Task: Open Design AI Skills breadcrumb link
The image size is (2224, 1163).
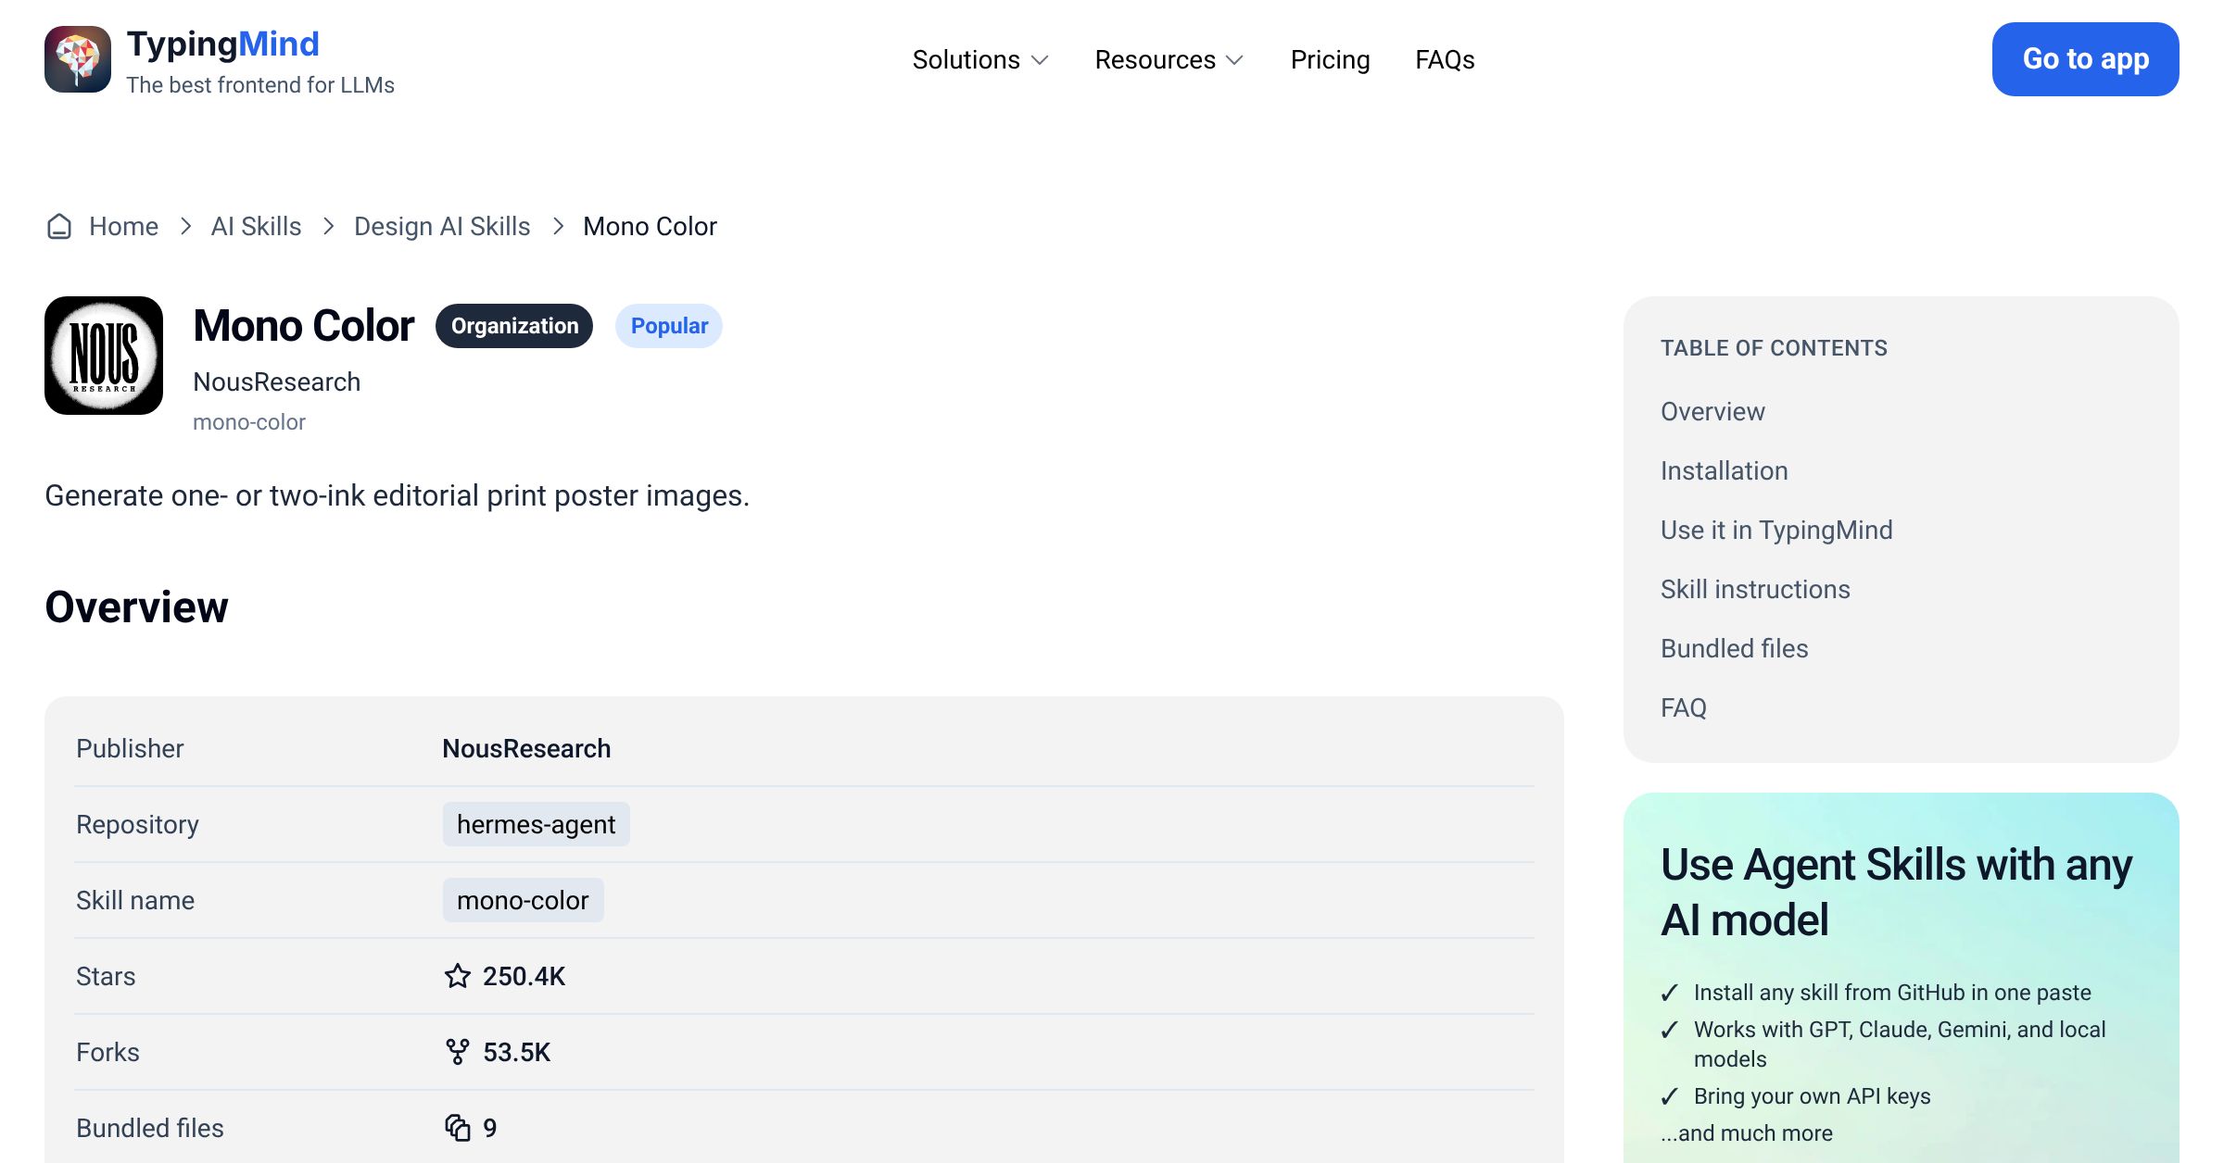Action: point(442,227)
